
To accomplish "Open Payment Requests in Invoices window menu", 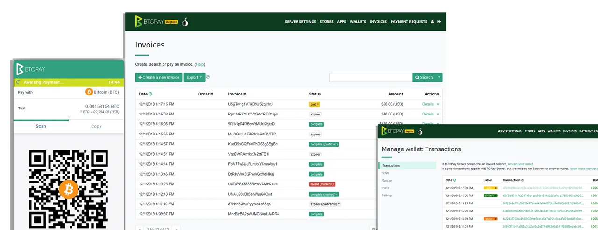I will pos(409,22).
